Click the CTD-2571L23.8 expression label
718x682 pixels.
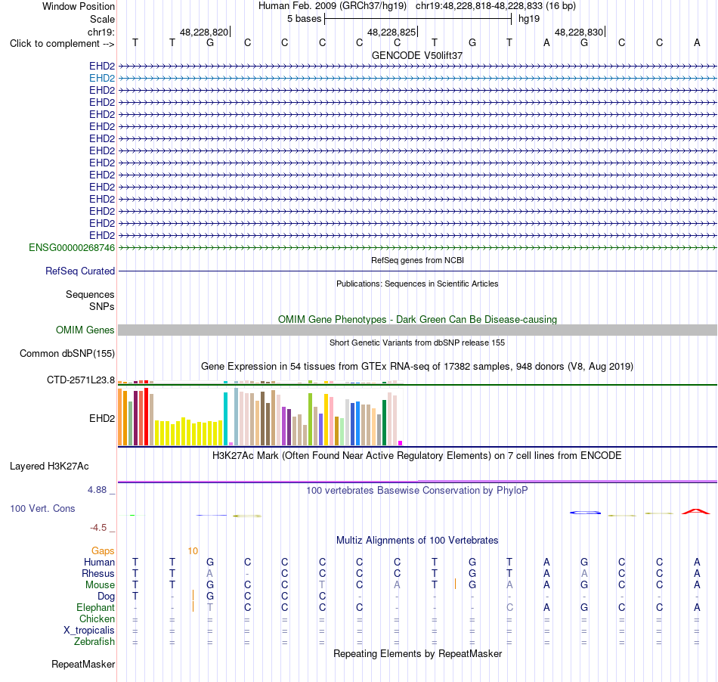point(81,380)
